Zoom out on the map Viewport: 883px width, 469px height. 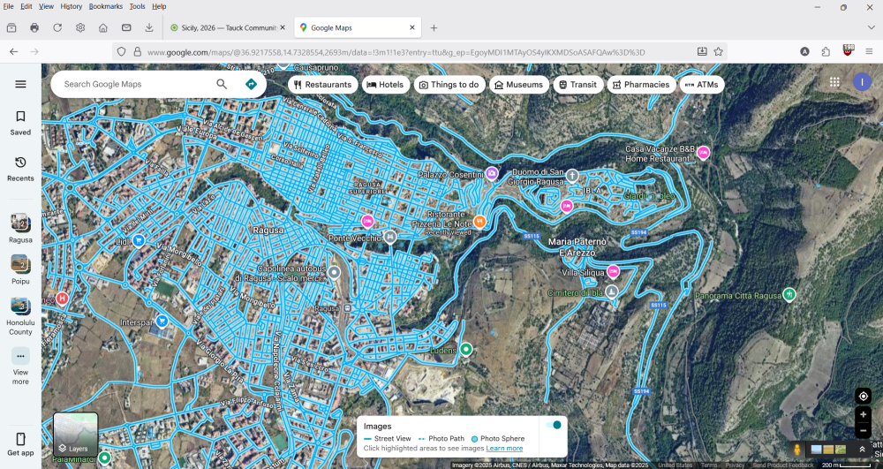[x=864, y=431]
